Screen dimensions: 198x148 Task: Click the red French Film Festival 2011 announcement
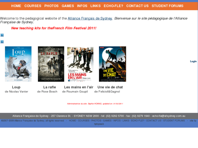pos(54,28)
